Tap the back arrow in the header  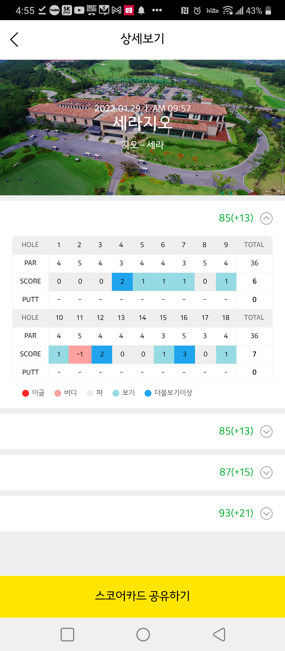pos(14,39)
